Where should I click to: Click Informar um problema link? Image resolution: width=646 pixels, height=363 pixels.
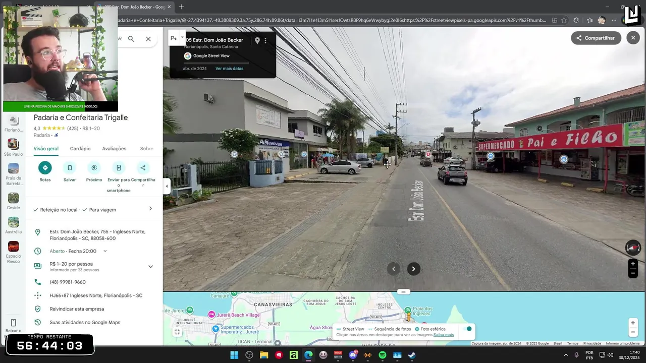pyautogui.click(x=622, y=343)
